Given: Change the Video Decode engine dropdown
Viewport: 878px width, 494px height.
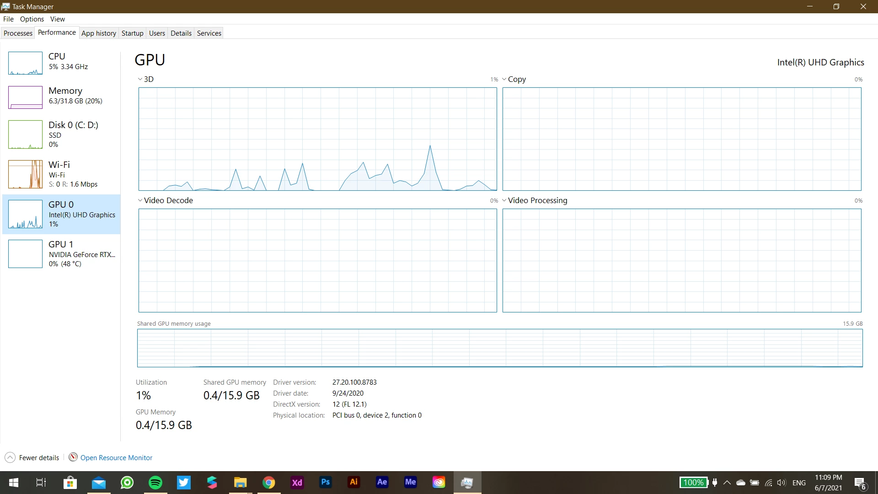Looking at the screenshot, I should coord(165,200).
